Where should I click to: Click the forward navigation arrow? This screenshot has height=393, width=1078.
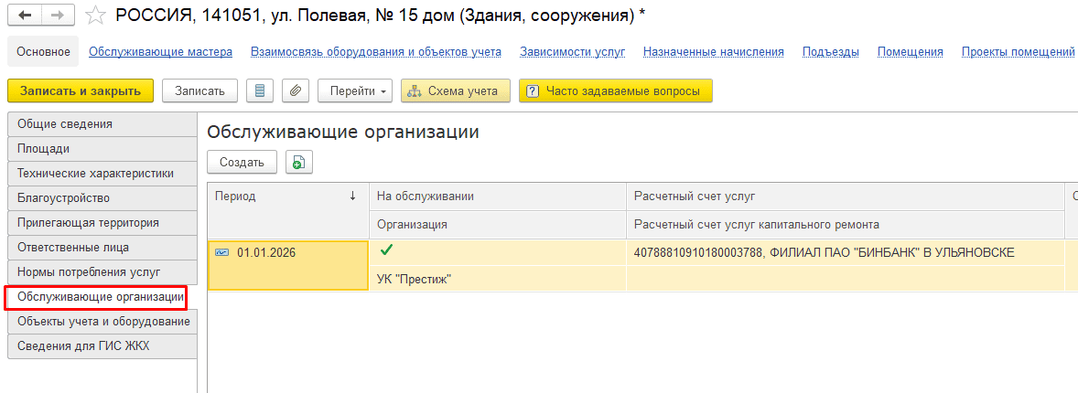57,16
